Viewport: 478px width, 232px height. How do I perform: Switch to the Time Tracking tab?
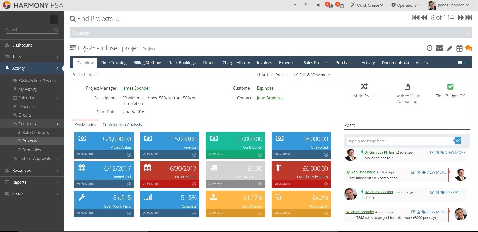pyautogui.click(x=113, y=63)
